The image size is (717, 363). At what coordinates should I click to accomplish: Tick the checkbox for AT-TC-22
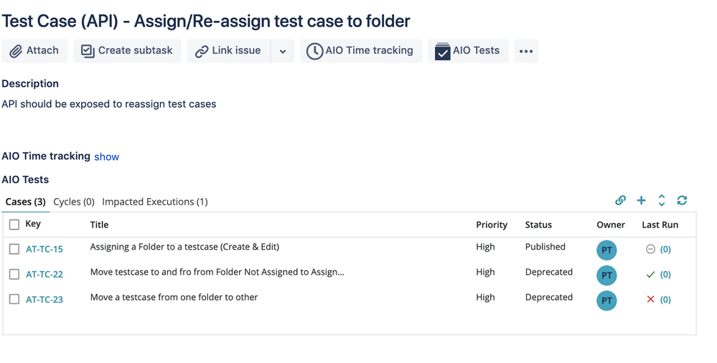pos(14,274)
